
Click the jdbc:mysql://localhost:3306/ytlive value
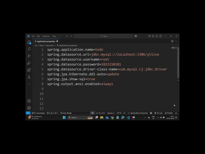click(x=125, y=55)
